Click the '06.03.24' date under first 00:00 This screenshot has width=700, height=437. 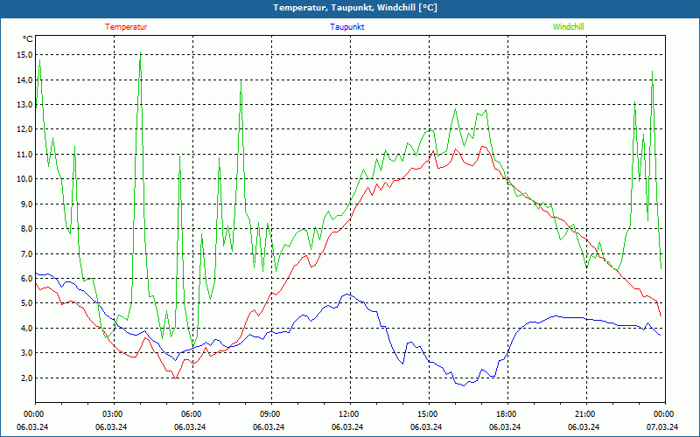(x=32, y=427)
